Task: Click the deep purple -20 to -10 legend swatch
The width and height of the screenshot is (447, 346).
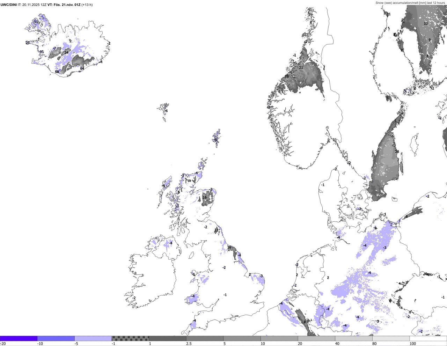Action: [19, 338]
